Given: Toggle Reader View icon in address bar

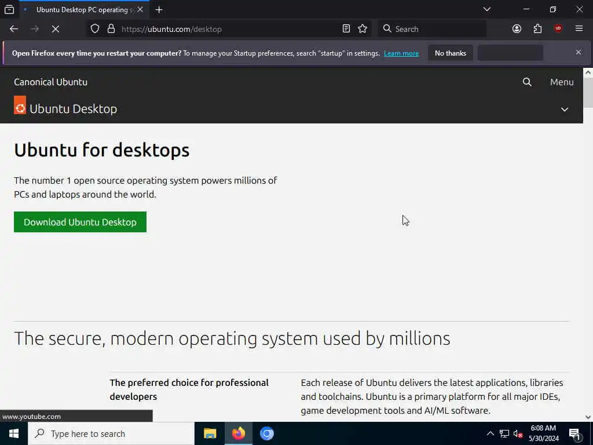Looking at the screenshot, I should click(x=346, y=29).
